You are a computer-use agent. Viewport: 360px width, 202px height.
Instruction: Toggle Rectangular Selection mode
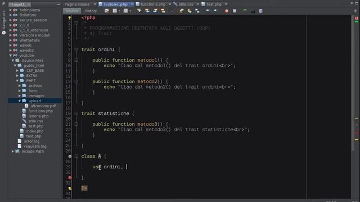(171, 11)
